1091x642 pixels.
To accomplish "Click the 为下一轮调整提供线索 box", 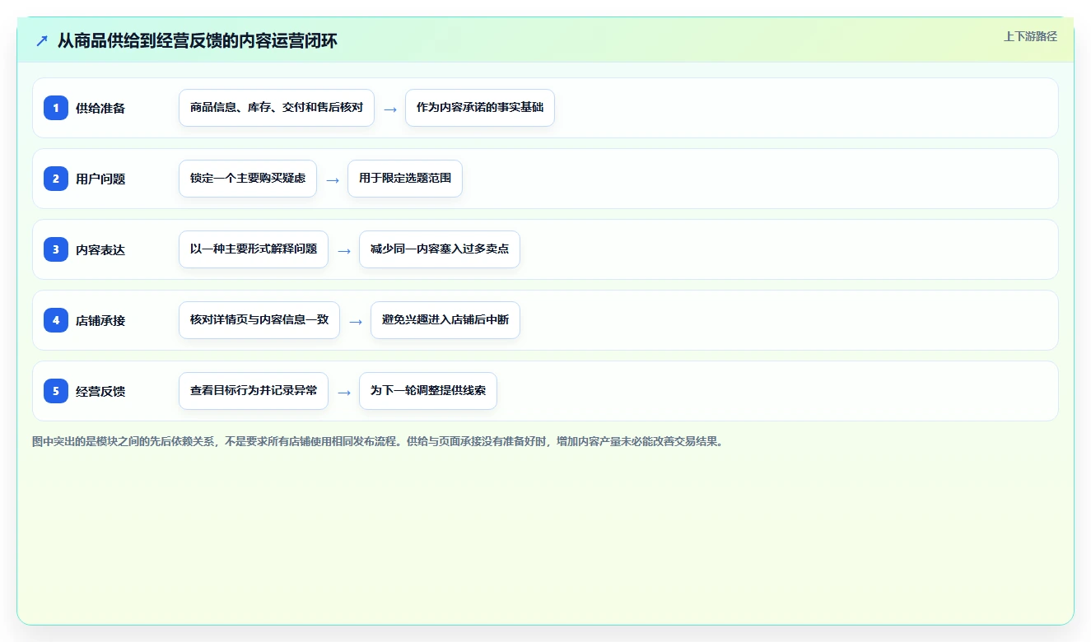I will (x=428, y=391).
